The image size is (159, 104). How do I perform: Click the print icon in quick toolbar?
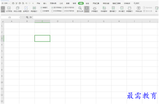click(x=20, y=3)
